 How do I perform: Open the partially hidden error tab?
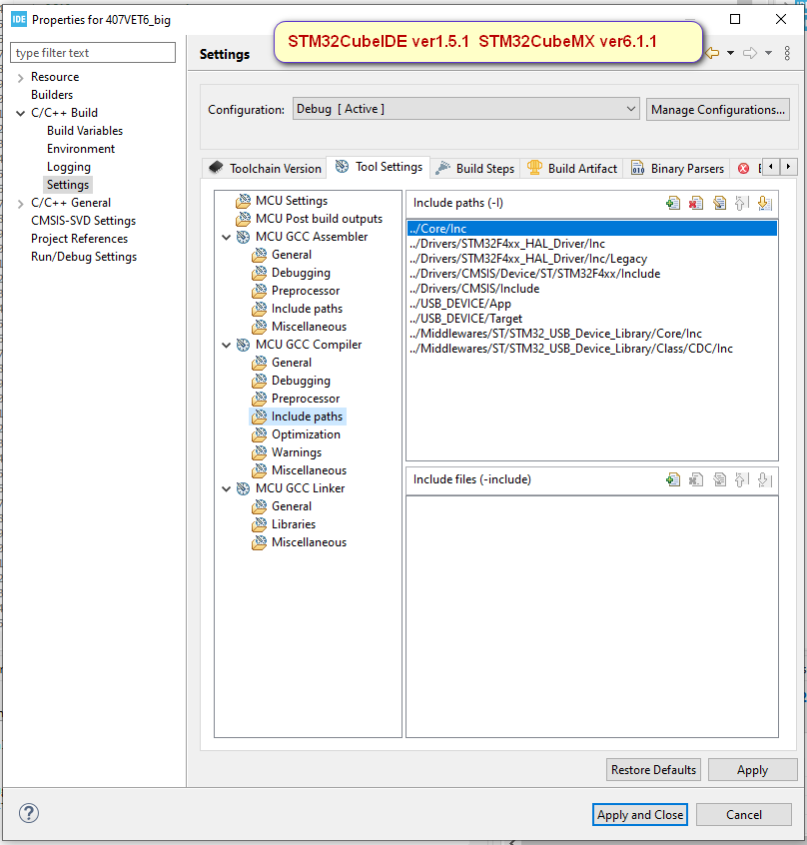(x=748, y=169)
